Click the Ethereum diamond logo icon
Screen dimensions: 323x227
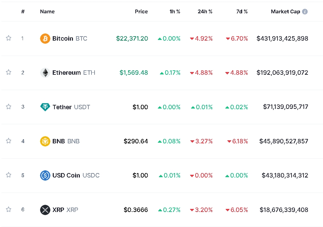pyautogui.click(x=45, y=73)
